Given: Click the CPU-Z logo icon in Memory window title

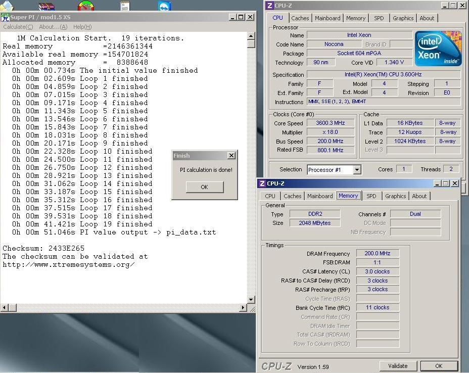Looking at the screenshot, I should [262, 183].
